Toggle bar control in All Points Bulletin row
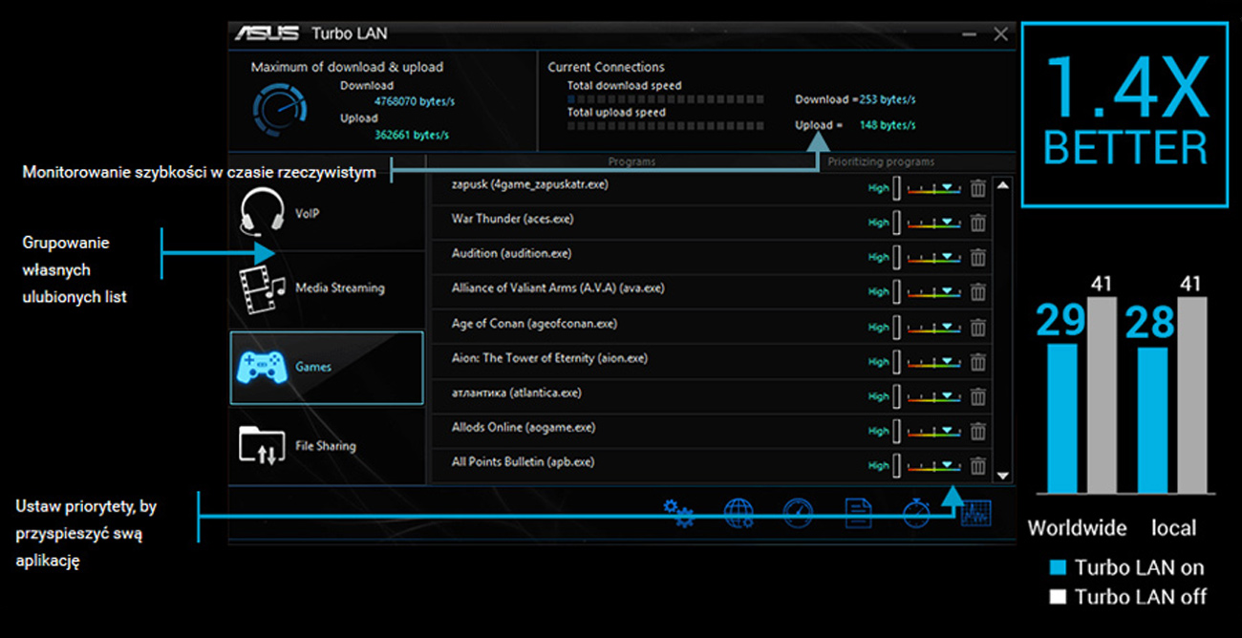Image resolution: width=1242 pixels, height=638 pixels. tap(896, 465)
